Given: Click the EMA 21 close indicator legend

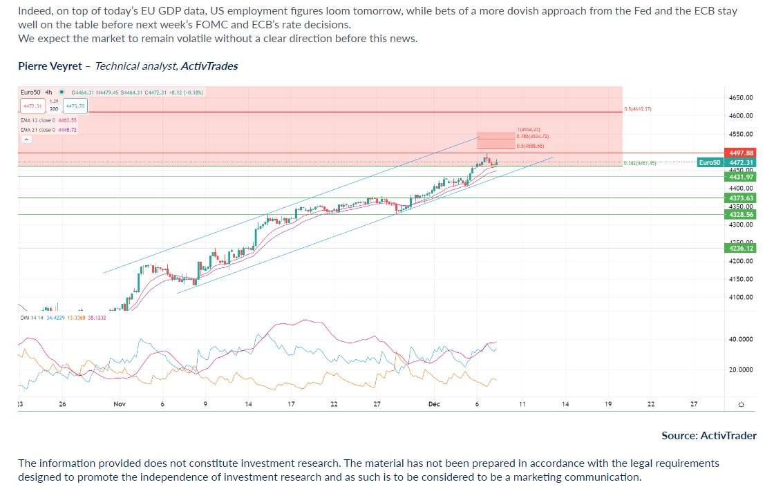Looking at the screenshot, I should (x=48, y=130).
